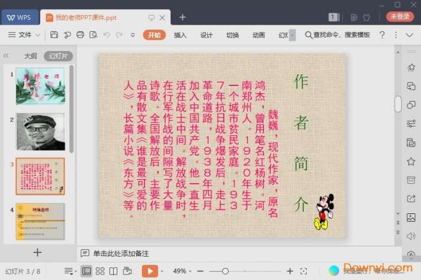This screenshot has width=421, height=280.
Task: Open the properties sliders icon in right sidebar
Action: (411, 124)
